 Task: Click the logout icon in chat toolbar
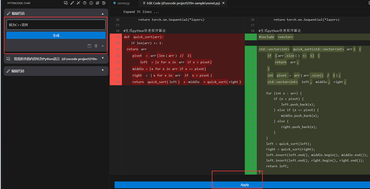[104, 3]
